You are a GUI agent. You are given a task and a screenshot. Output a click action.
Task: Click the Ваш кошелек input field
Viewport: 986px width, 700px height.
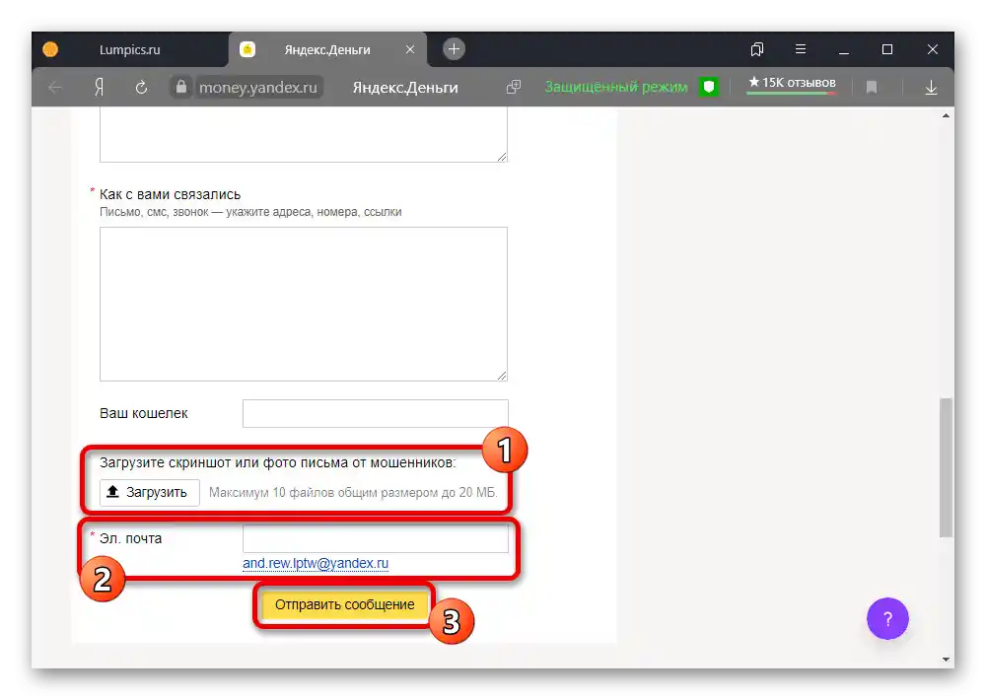(375, 413)
